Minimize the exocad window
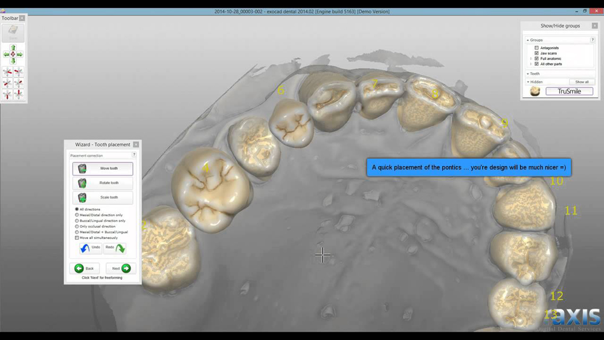This screenshot has height=340, width=604. tap(576, 11)
